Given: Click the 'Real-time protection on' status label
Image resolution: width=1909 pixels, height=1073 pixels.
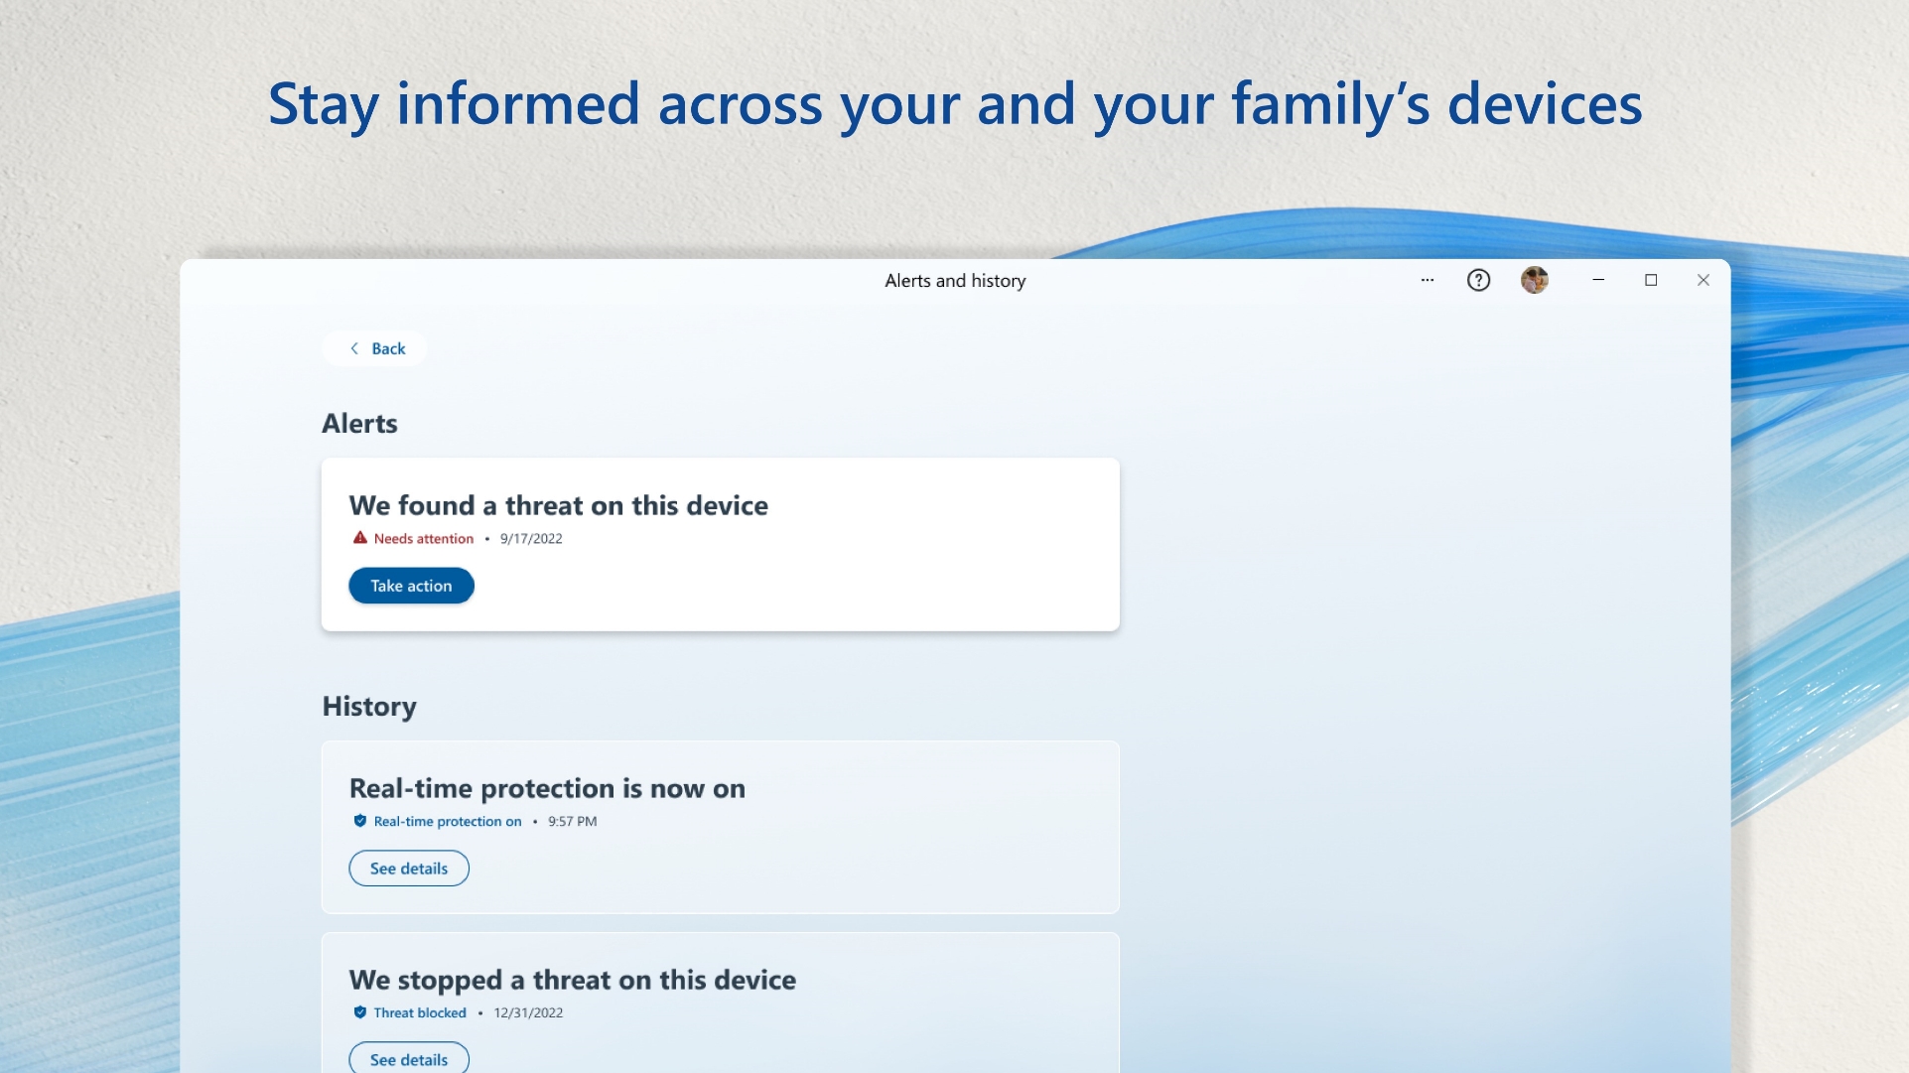Looking at the screenshot, I should [x=448, y=822].
